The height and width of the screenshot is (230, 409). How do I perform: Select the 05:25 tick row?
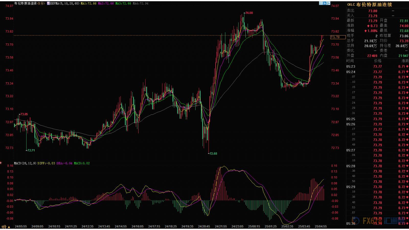[x=378, y=119]
